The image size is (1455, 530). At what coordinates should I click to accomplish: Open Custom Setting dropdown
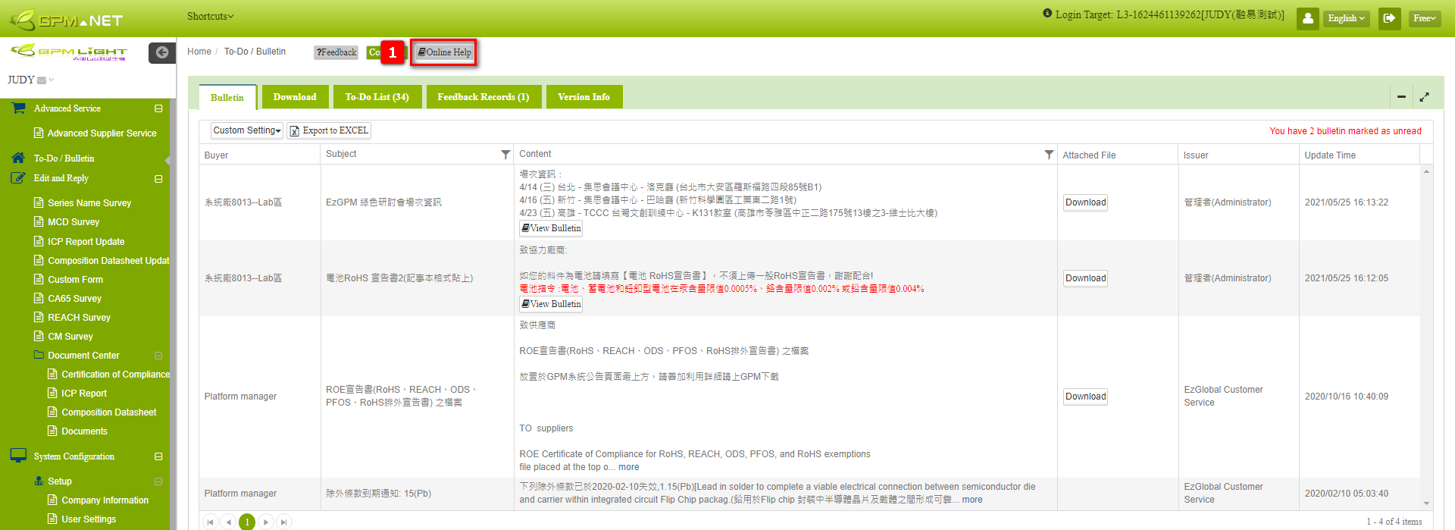coord(247,130)
